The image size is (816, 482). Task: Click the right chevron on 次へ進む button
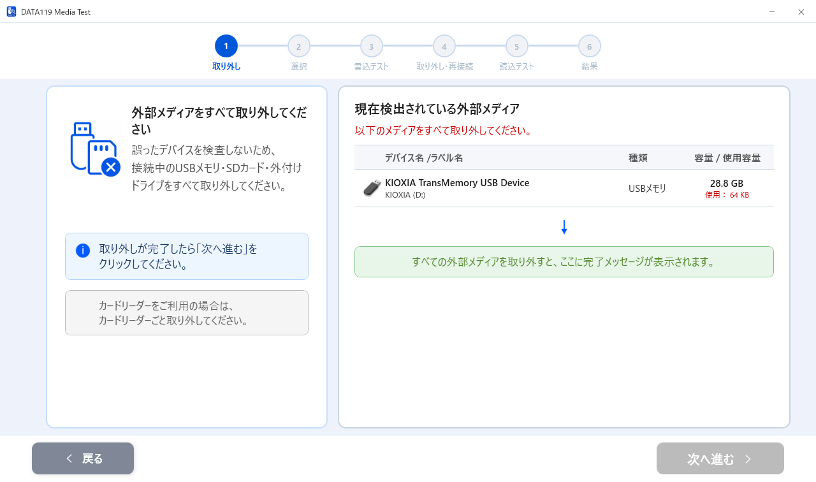[748, 458]
